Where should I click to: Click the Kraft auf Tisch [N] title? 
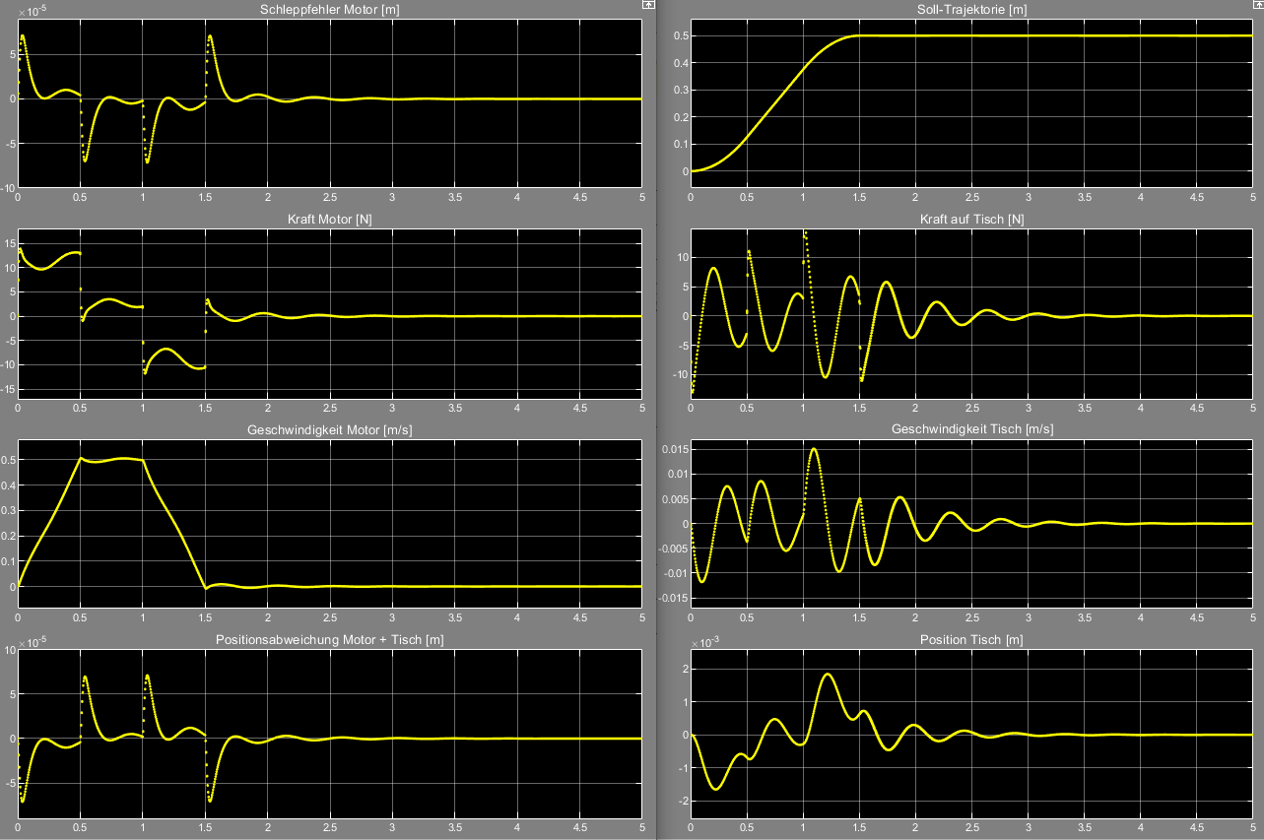(971, 219)
